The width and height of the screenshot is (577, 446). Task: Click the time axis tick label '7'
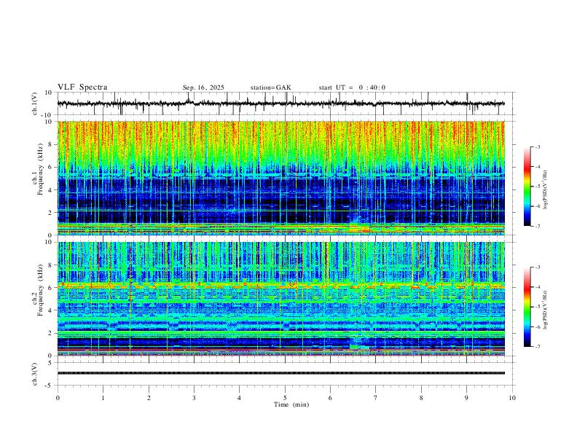(x=376, y=398)
